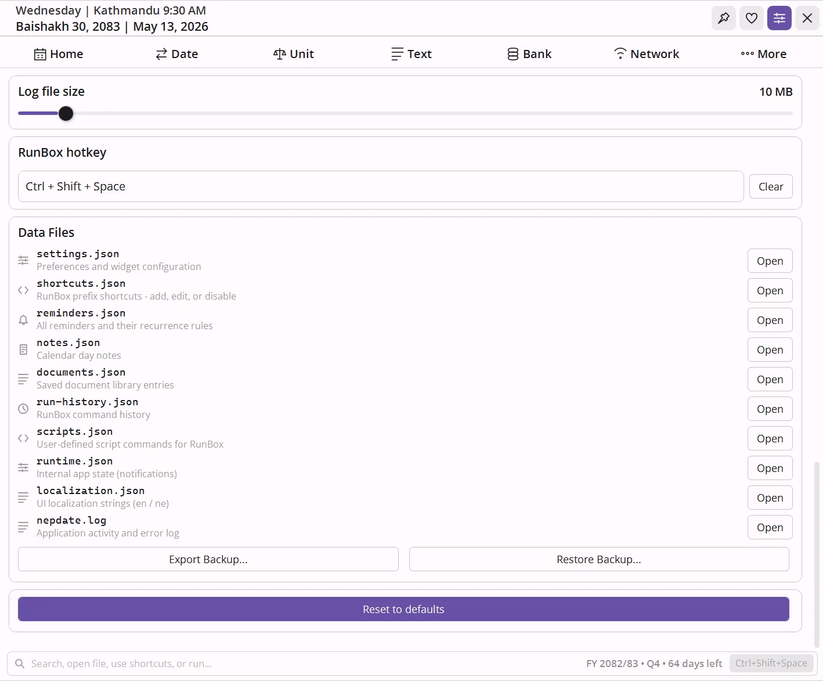Click the scripts.json code brackets icon
This screenshot has height=681, width=823.
point(23,438)
